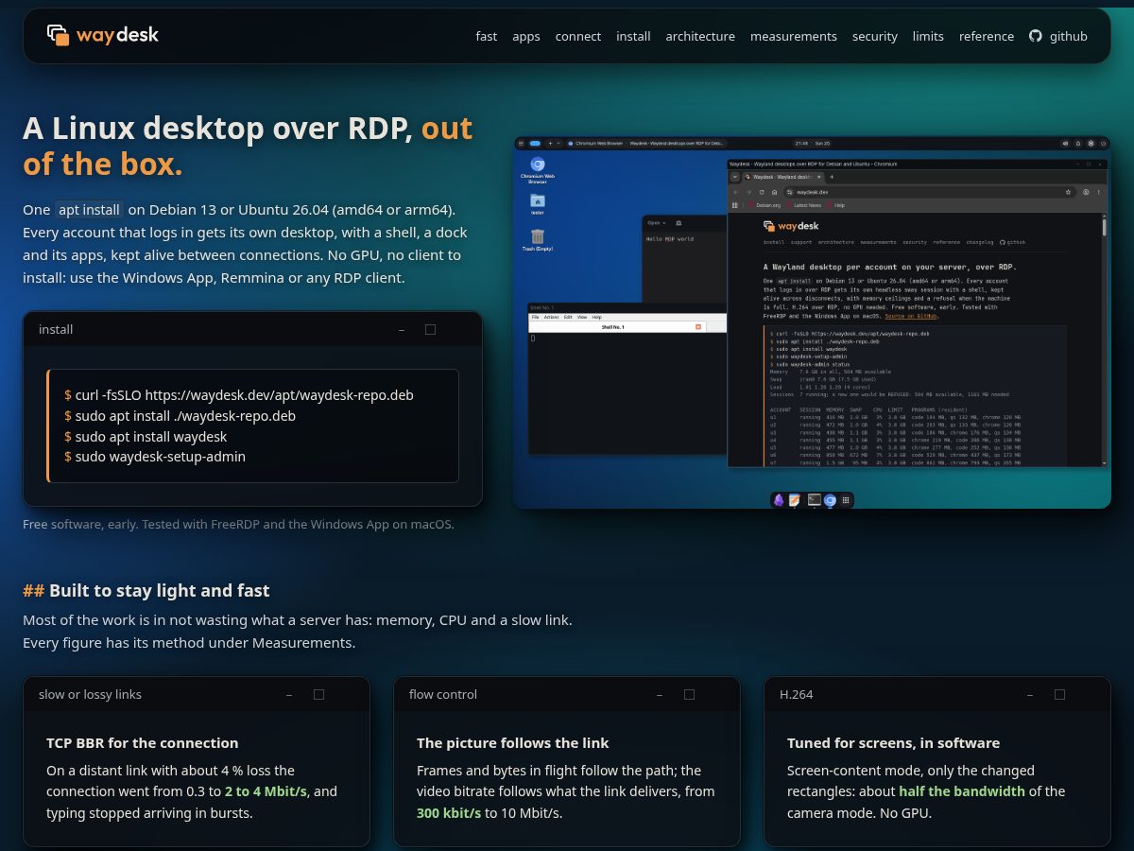Click the 'slow or lossy links' card title

click(90, 695)
